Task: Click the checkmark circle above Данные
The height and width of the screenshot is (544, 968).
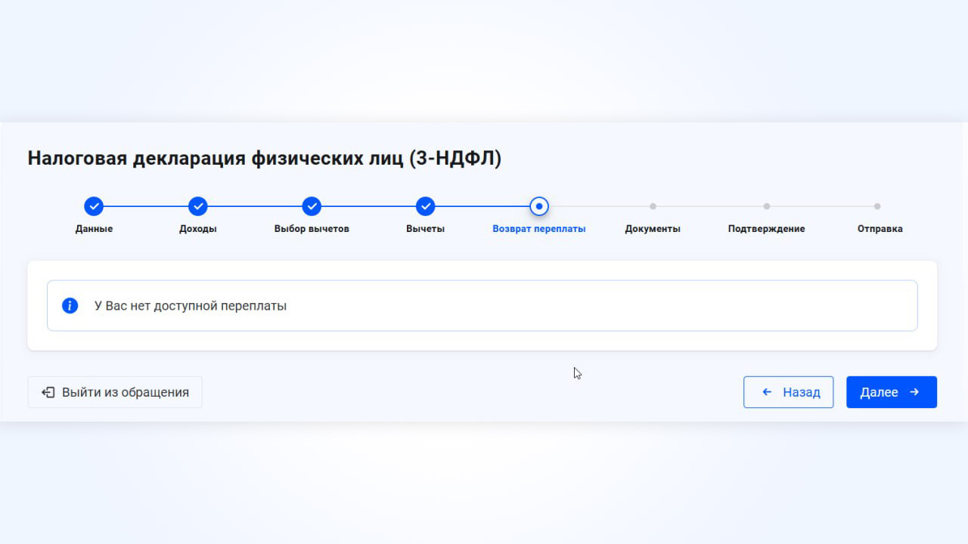Action: pyautogui.click(x=94, y=206)
